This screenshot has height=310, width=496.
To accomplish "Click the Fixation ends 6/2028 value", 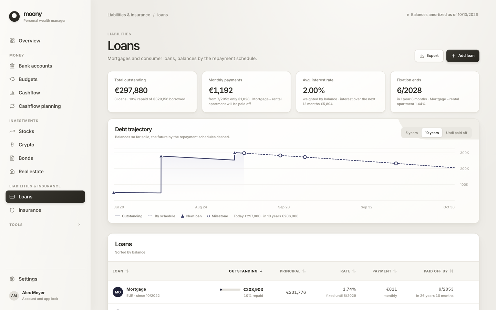I will (409, 90).
